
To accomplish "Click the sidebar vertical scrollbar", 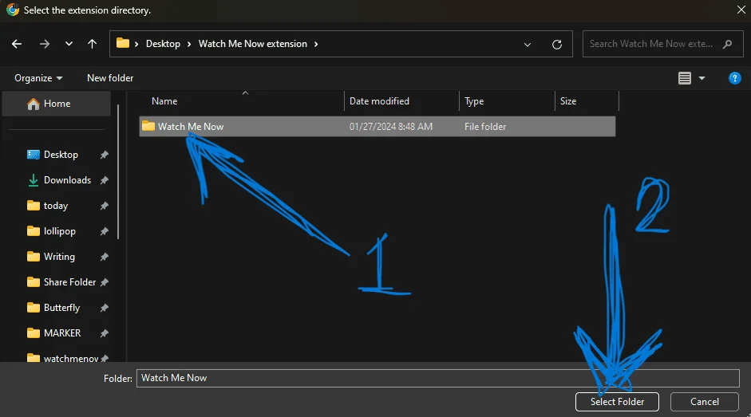I will [118, 172].
